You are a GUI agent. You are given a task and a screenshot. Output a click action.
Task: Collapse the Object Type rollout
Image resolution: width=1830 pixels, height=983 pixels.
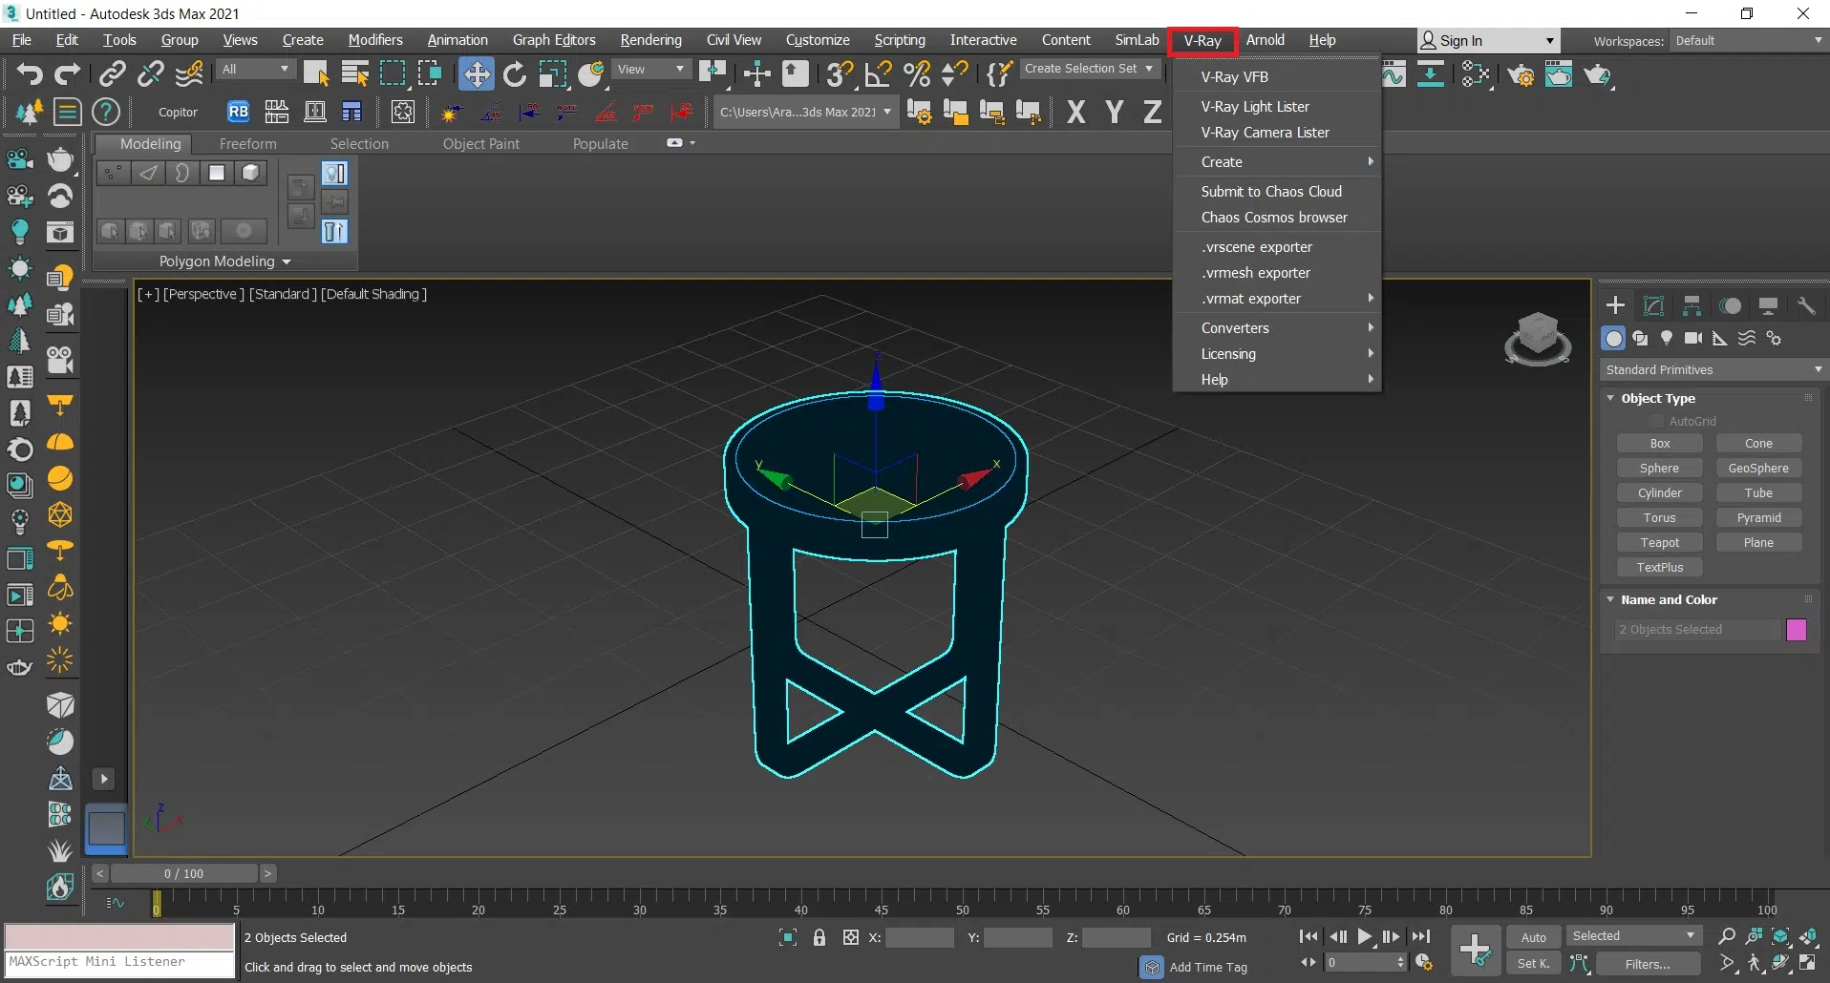(1657, 398)
